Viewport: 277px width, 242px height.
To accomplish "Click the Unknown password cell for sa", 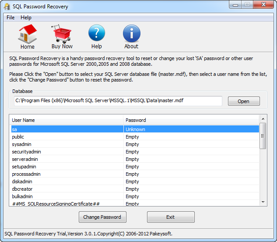I will (x=191, y=129).
